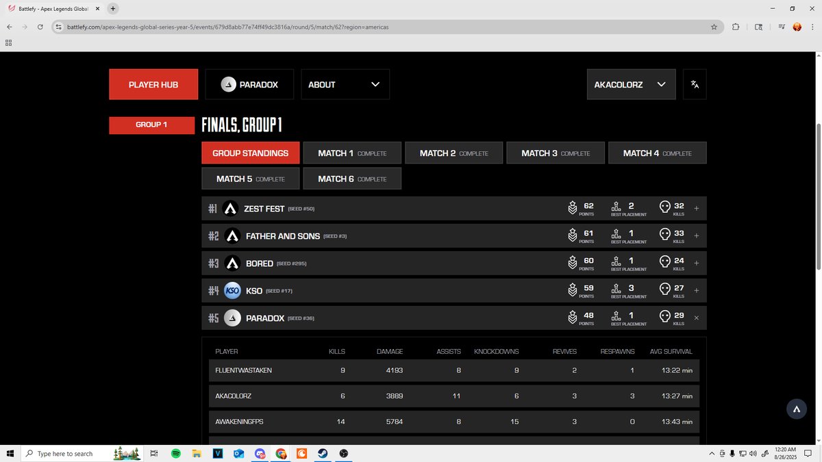Expand the About dropdown
The width and height of the screenshot is (822, 462).
coord(345,84)
